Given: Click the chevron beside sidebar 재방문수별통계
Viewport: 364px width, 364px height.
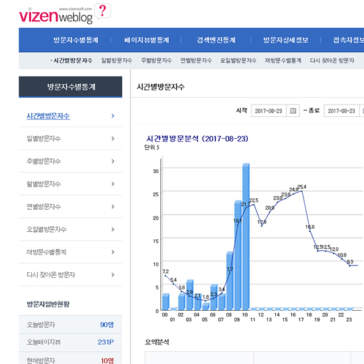Looking at the screenshot, I should pyautogui.click(x=113, y=252).
